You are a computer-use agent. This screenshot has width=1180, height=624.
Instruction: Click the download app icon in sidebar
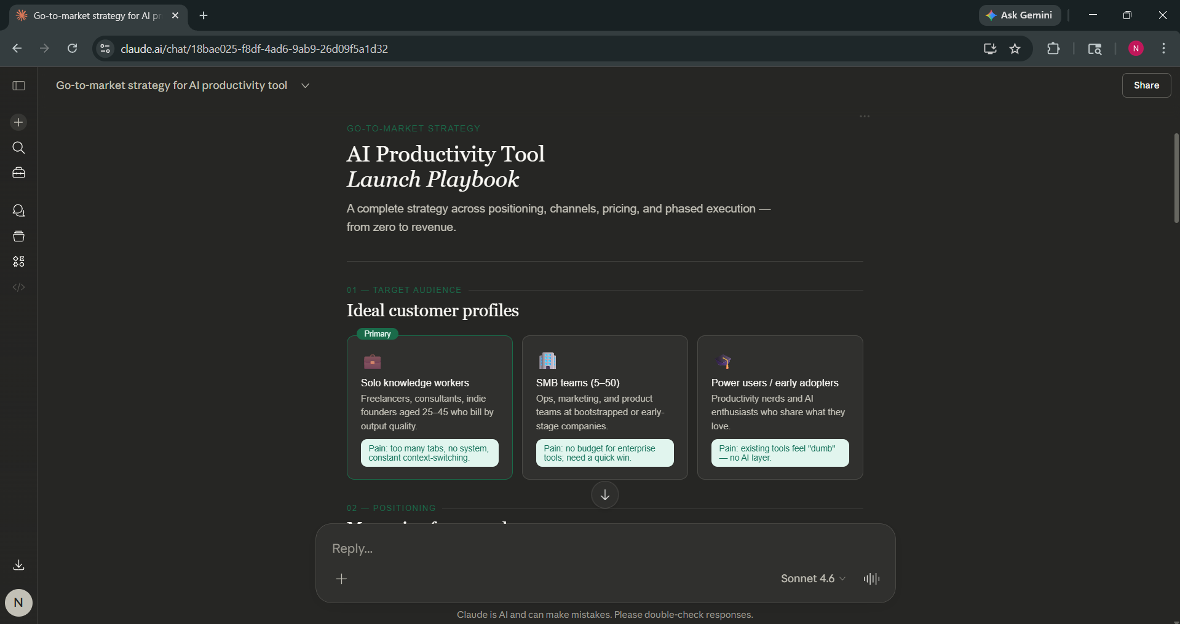pos(18,565)
